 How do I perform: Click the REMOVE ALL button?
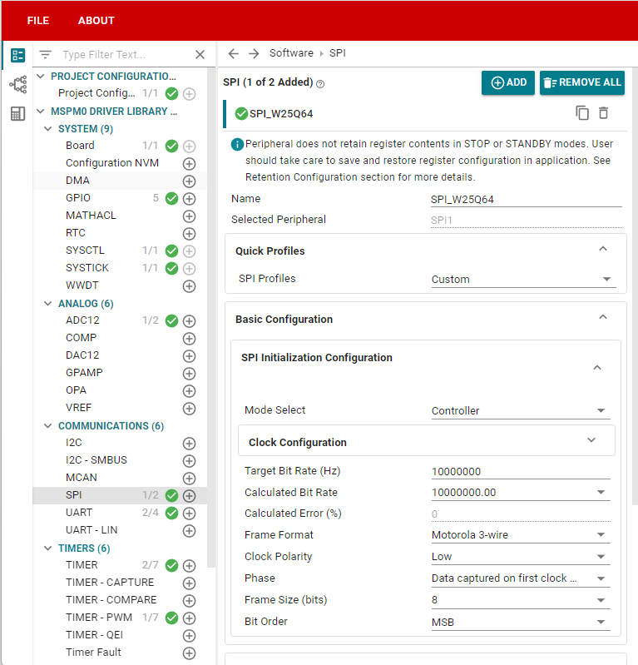coord(582,82)
